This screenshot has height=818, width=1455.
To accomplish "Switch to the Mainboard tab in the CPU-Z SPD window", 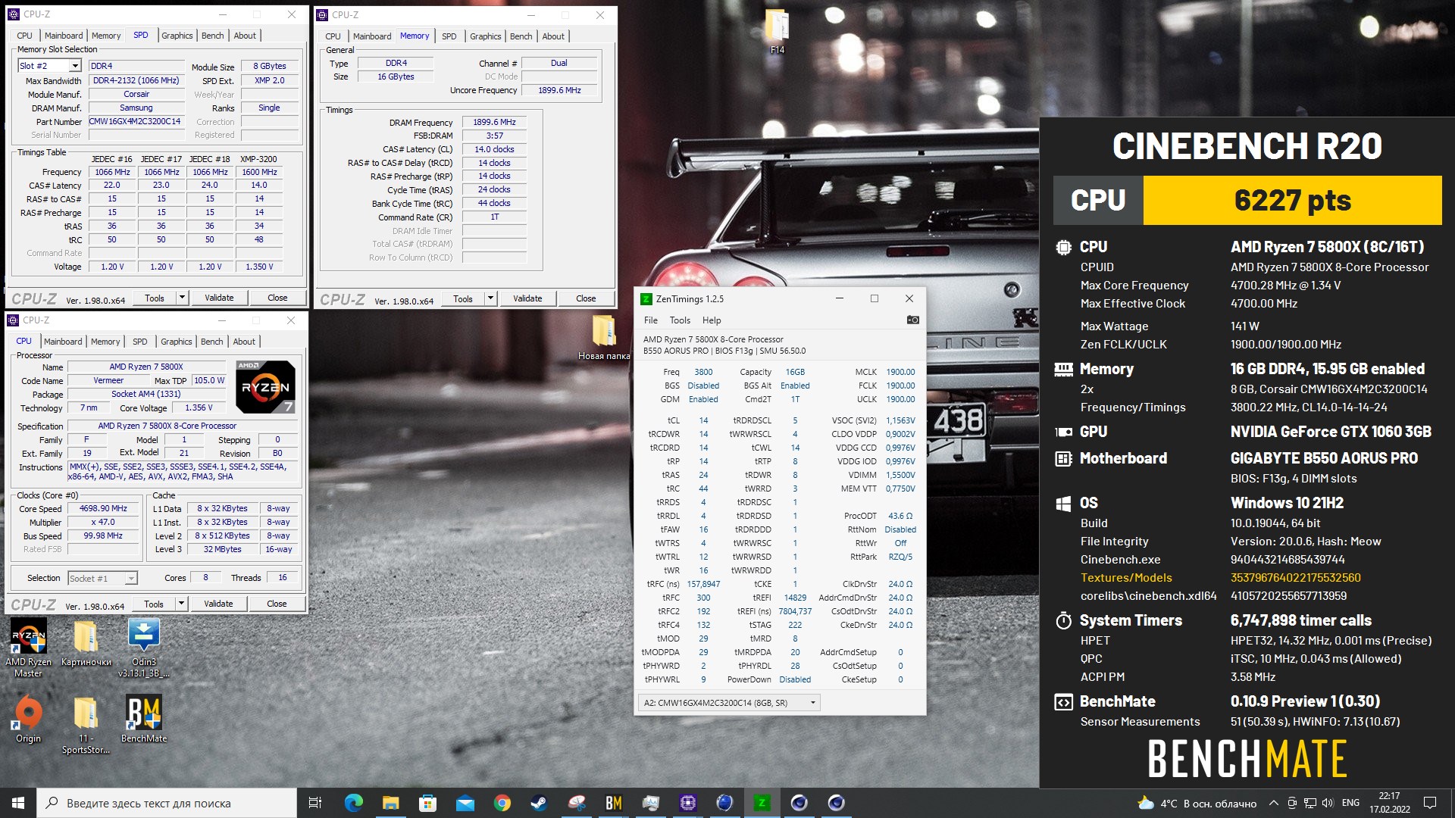I will pyautogui.click(x=64, y=36).
